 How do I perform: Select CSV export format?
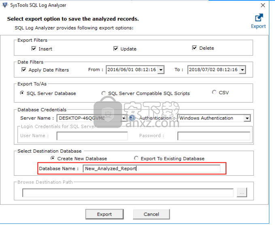[x=214, y=92]
